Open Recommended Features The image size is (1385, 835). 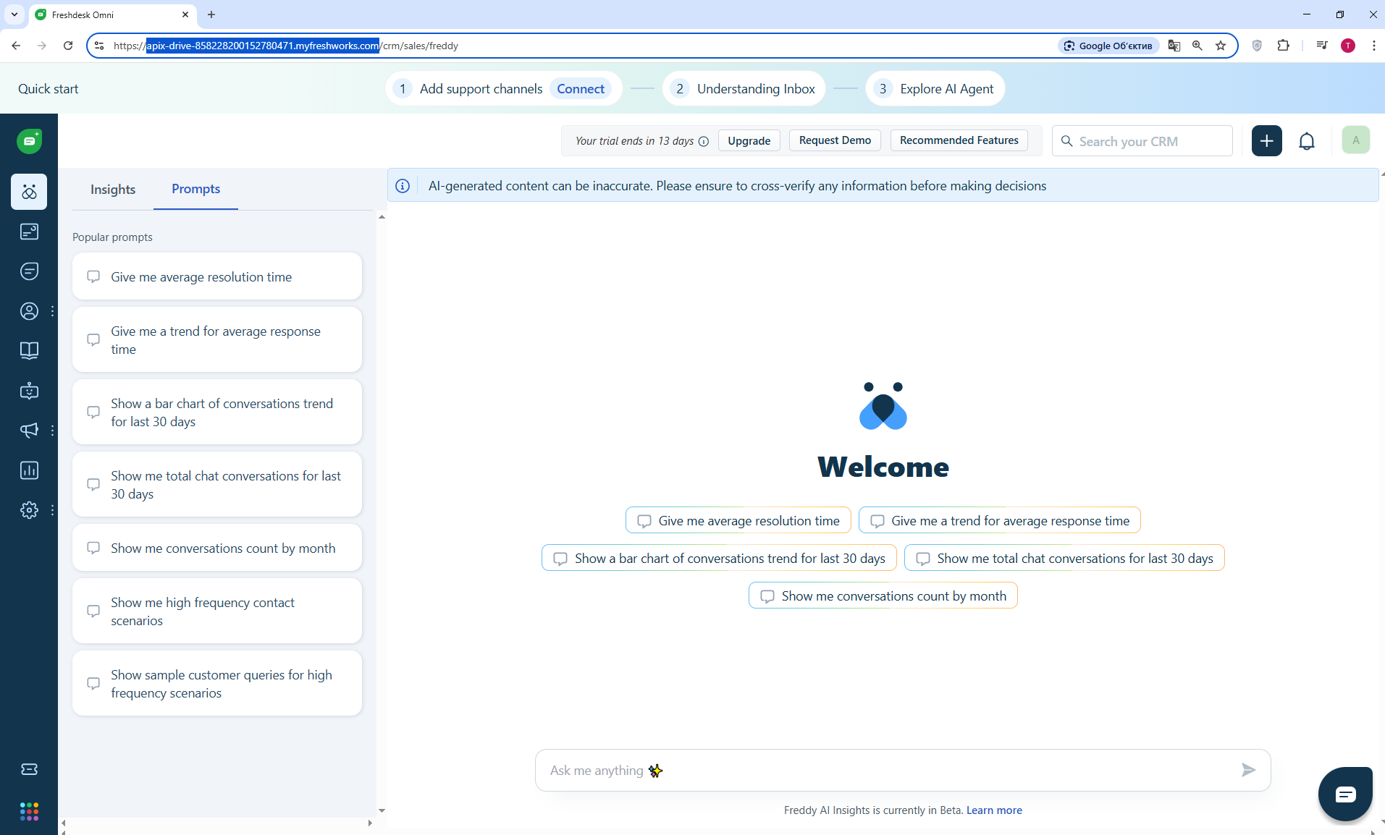pos(959,140)
